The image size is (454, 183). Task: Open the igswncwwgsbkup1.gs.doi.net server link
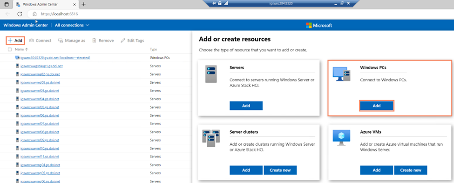point(42,66)
